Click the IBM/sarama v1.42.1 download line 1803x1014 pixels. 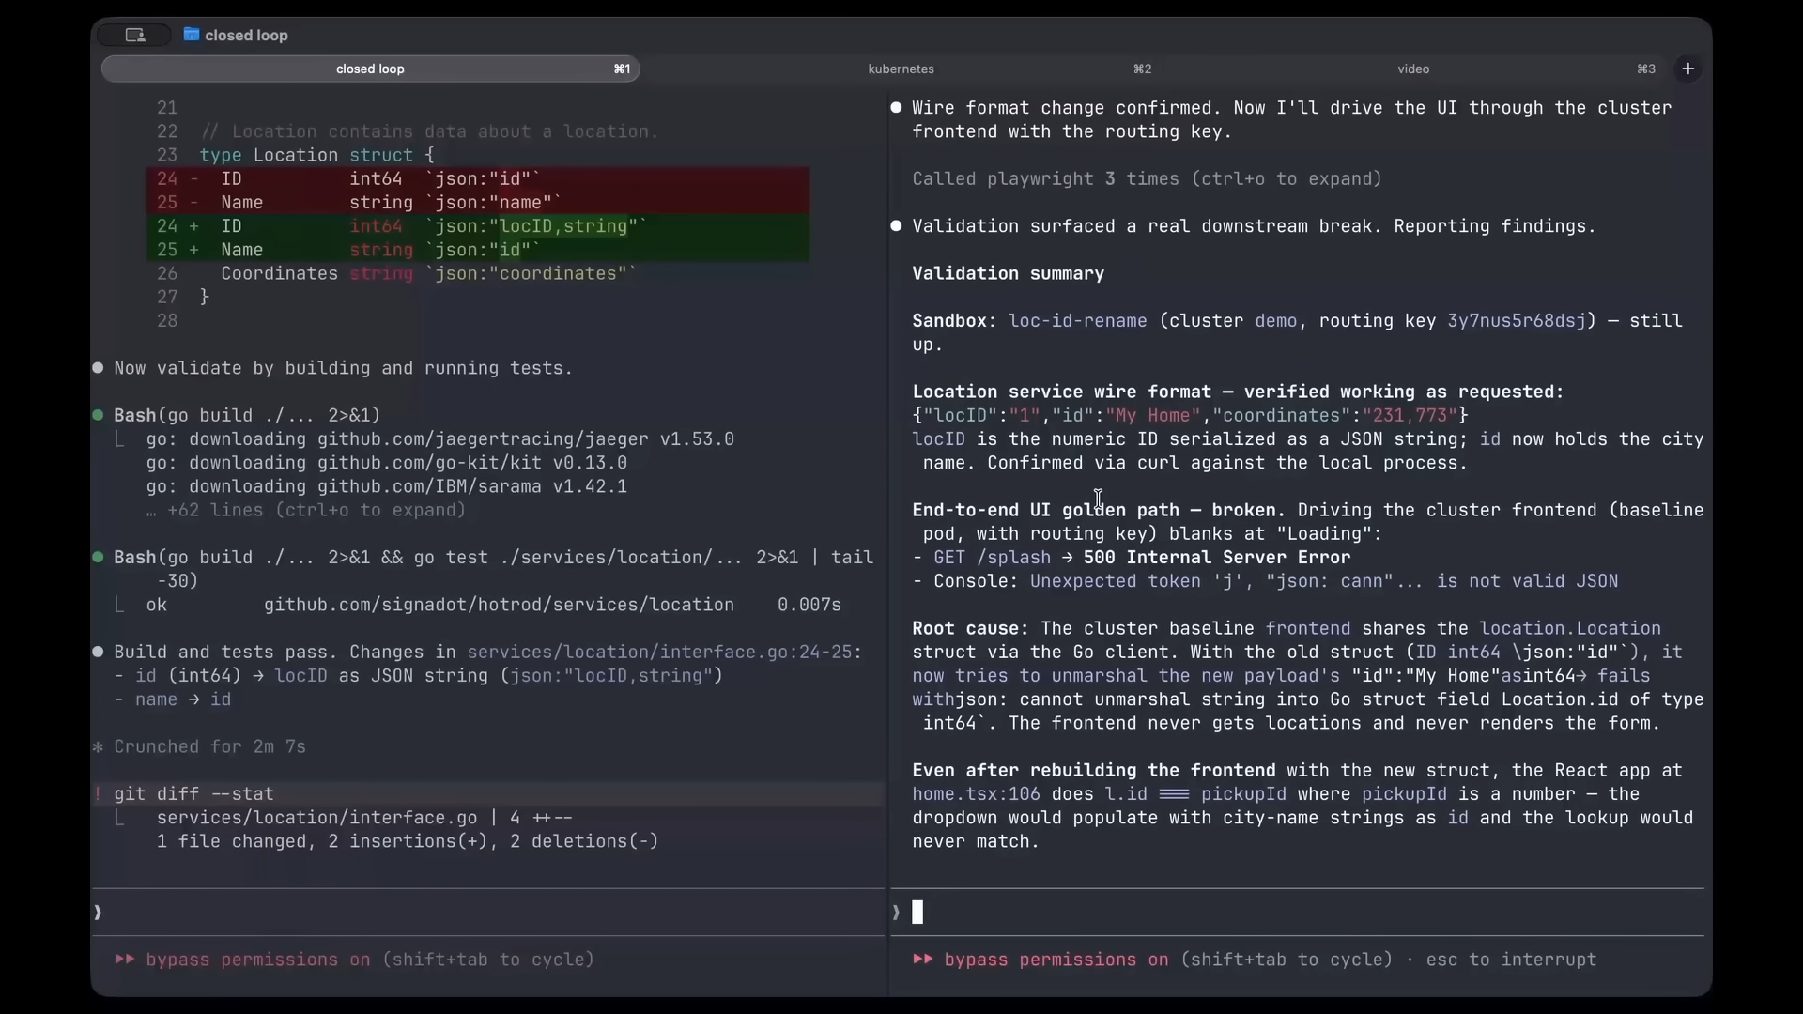coord(386,487)
